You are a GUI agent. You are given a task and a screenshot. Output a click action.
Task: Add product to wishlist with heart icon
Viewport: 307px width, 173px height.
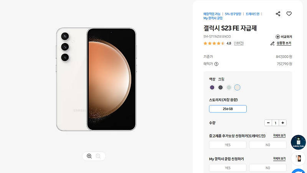click(289, 14)
